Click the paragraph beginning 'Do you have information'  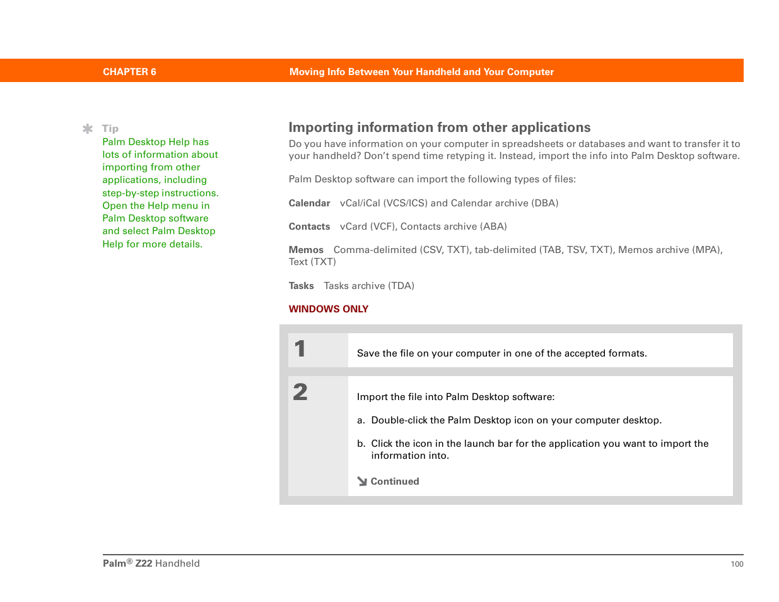pos(515,150)
